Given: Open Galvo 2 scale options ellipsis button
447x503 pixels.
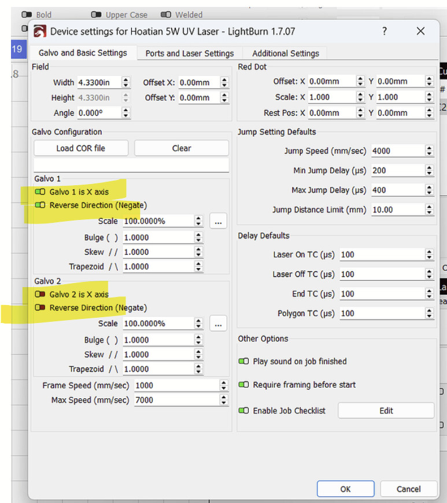Looking at the screenshot, I should (x=218, y=324).
